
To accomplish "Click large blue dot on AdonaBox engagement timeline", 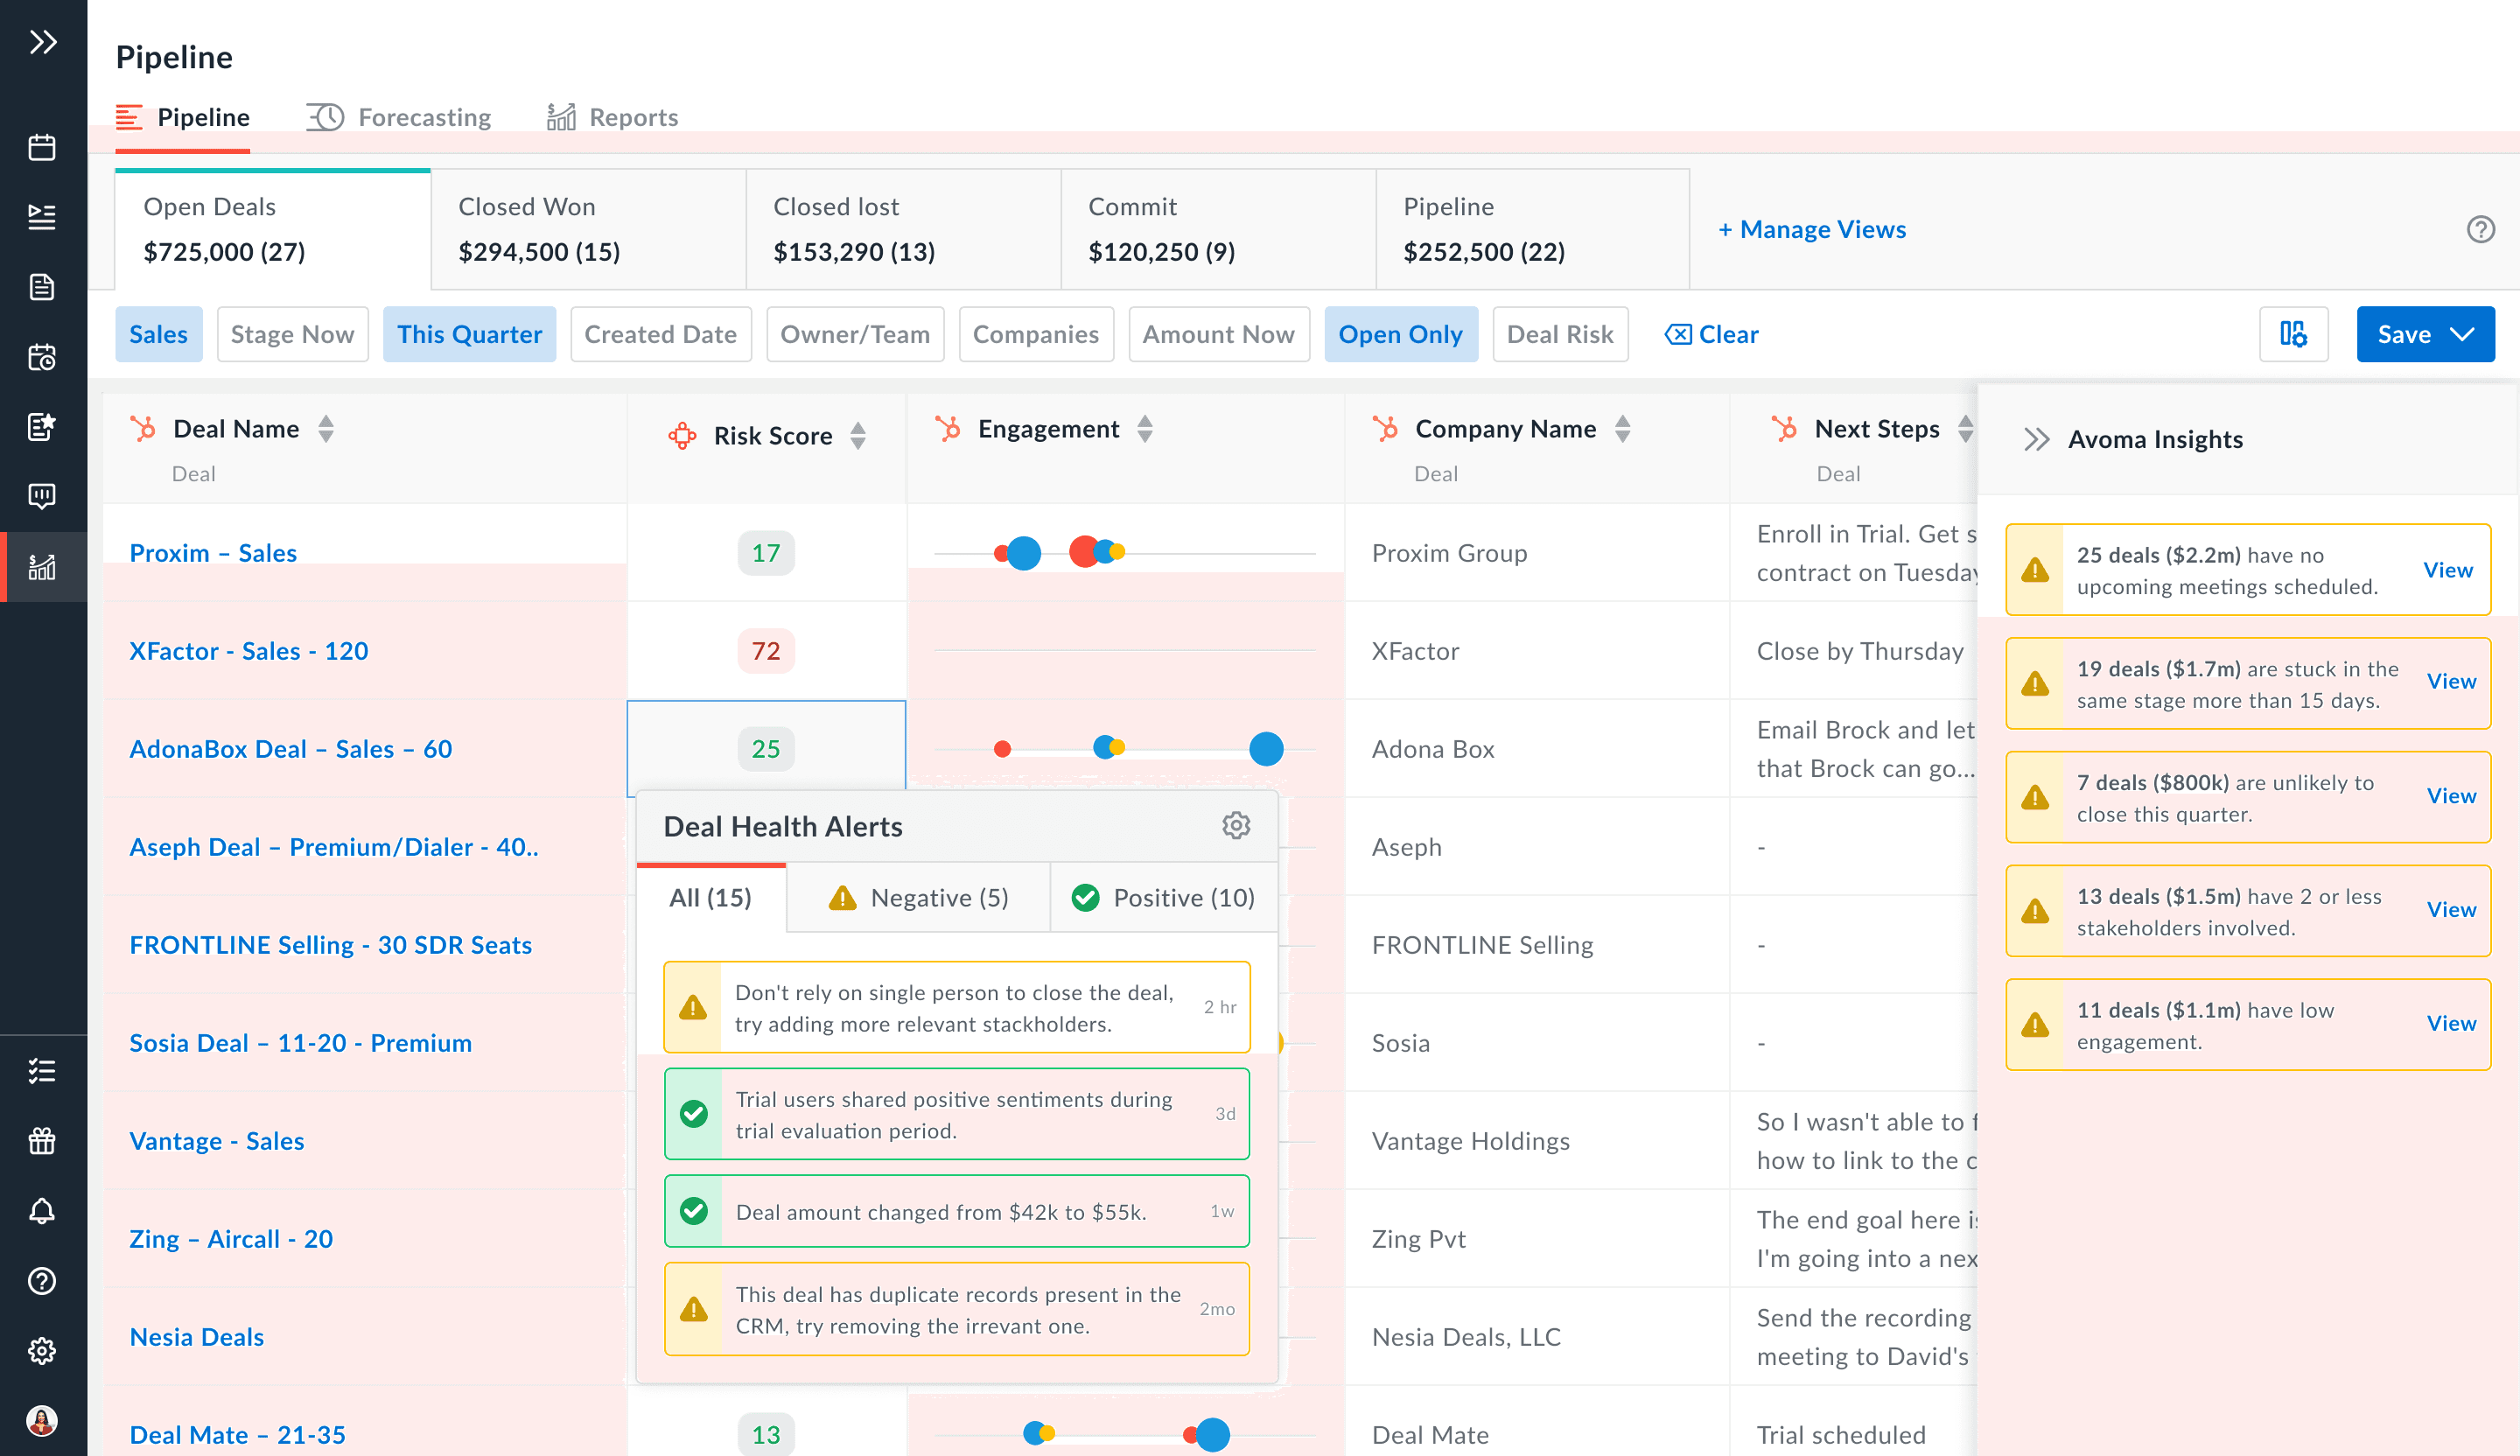I will (1266, 749).
